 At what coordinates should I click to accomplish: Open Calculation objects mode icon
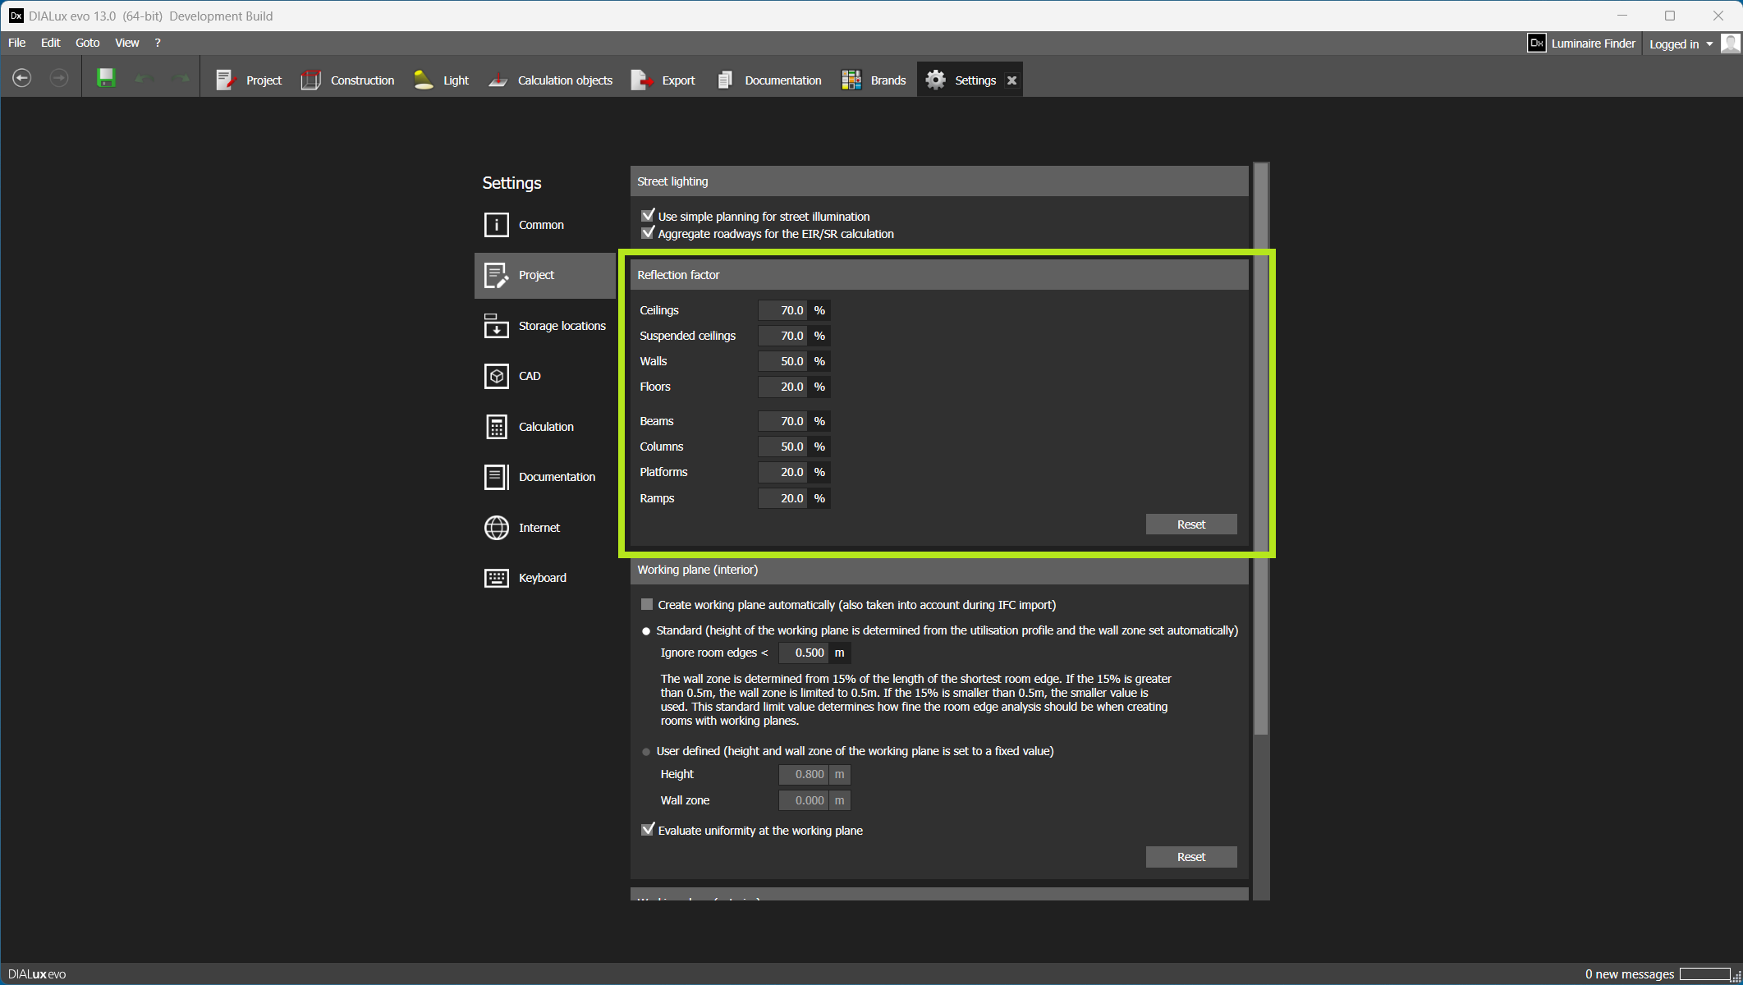pyautogui.click(x=498, y=80)
